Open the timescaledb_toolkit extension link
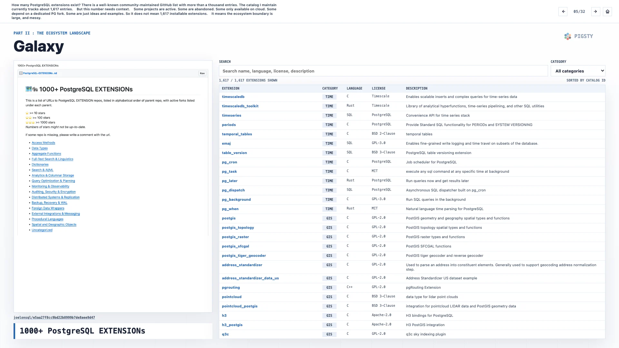619x348 pixels. pyautogui.click(x=240, y=106)
